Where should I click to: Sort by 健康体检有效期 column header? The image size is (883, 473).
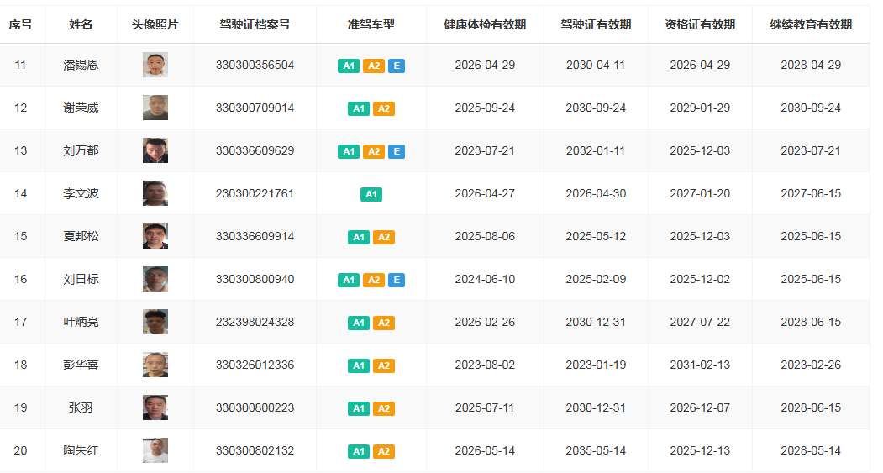(x=485, y=24)
